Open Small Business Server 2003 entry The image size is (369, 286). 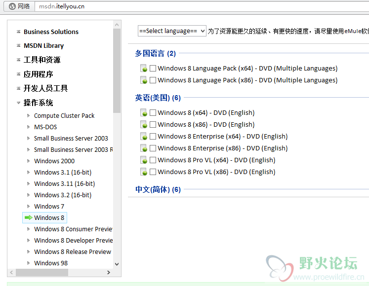point(71,138)
